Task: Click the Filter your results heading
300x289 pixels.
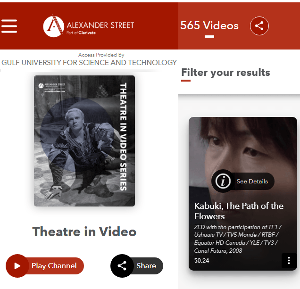Action: [x=225, y=73]
